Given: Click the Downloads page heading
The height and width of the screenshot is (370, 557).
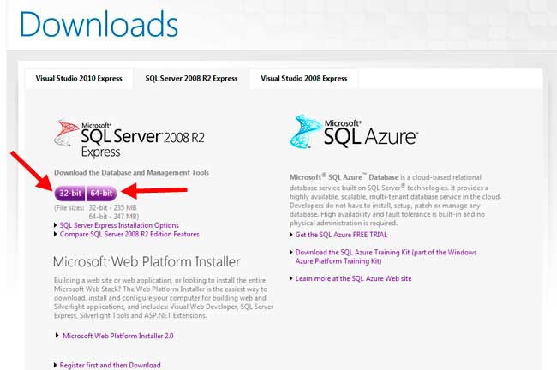Looking at the screenshot, I should click(x=99, y=24).
